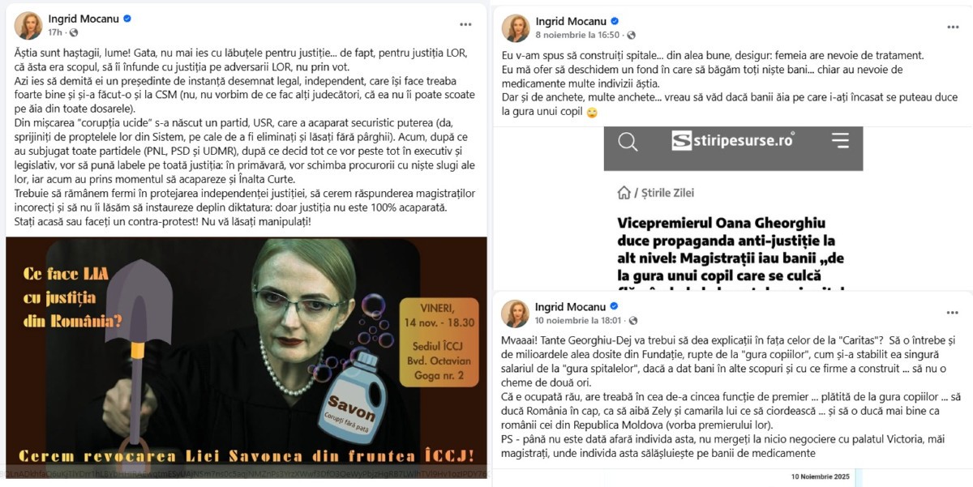Click the 17h timestamp link
The height and width of the screenshot is (487, 973).
[x=54, y=32]
